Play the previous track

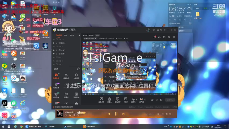click(x=109, y=114)
